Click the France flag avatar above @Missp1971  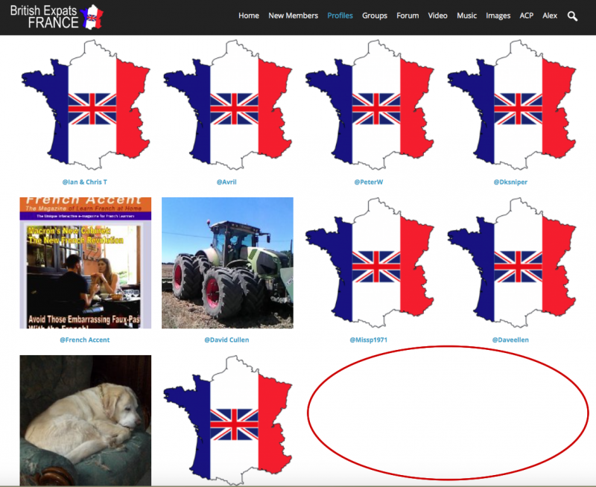pyautogui.click(x=370, y=263)
